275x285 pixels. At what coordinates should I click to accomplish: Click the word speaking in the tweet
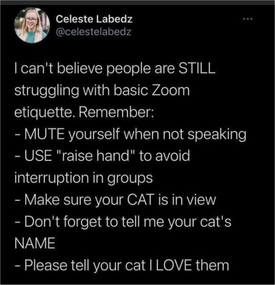point(217,135)
